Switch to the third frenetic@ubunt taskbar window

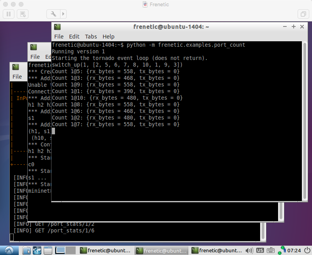pos(217,251)
